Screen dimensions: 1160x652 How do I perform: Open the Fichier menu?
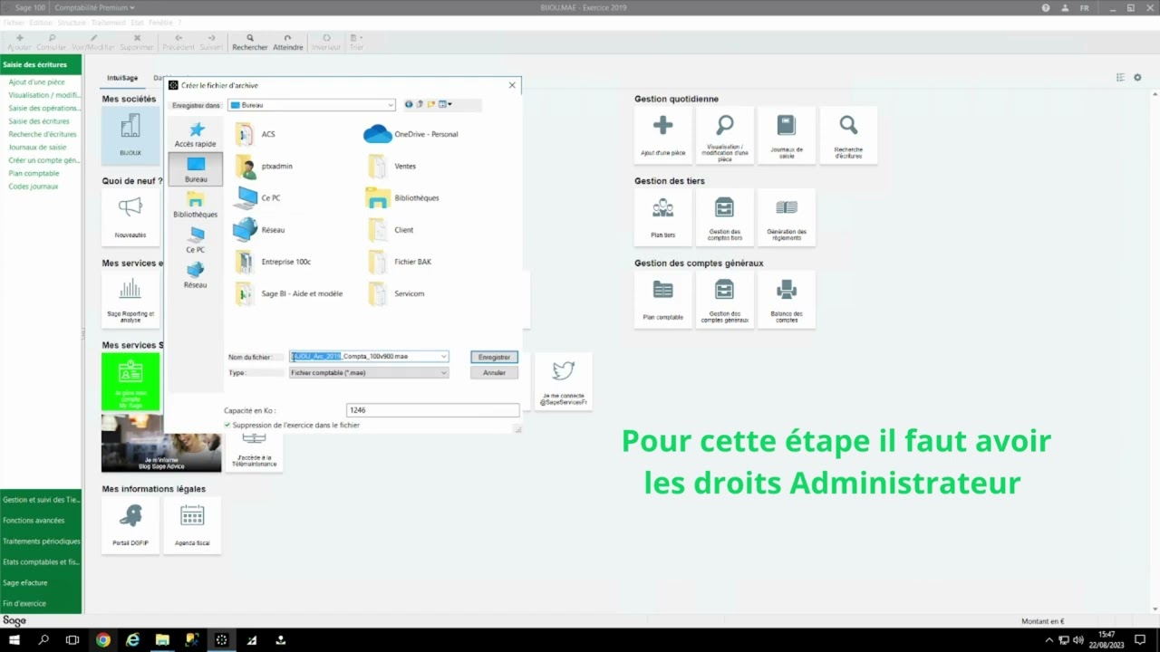click(x=13, y=22)
